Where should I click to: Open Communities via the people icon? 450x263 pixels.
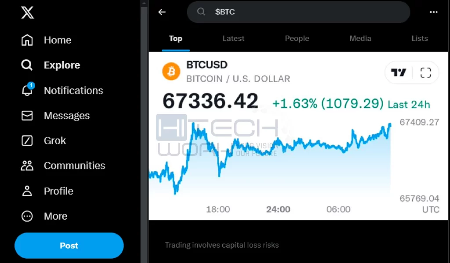[27, 166]
